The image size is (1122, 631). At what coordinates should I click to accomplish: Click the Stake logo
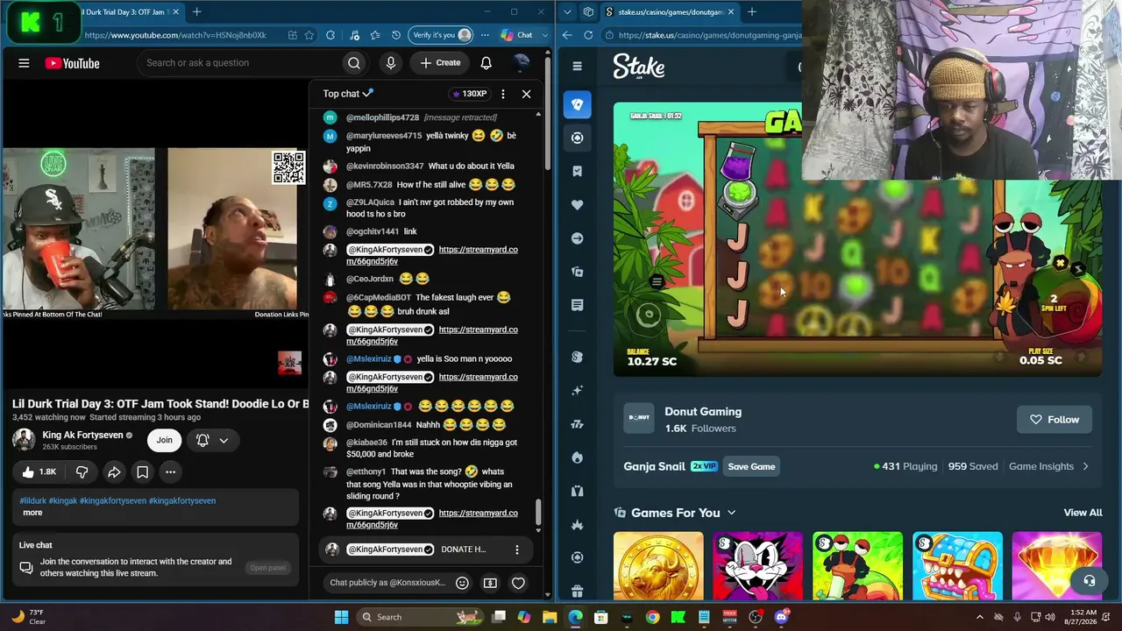pyautogui.click(x=639, y=67)
